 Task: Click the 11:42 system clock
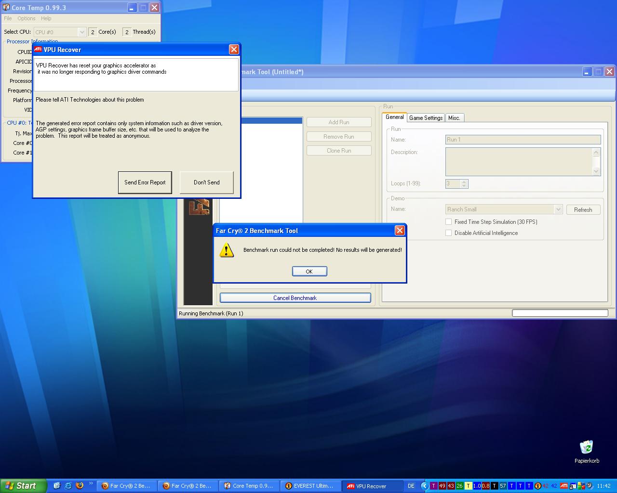pos(604,486)
